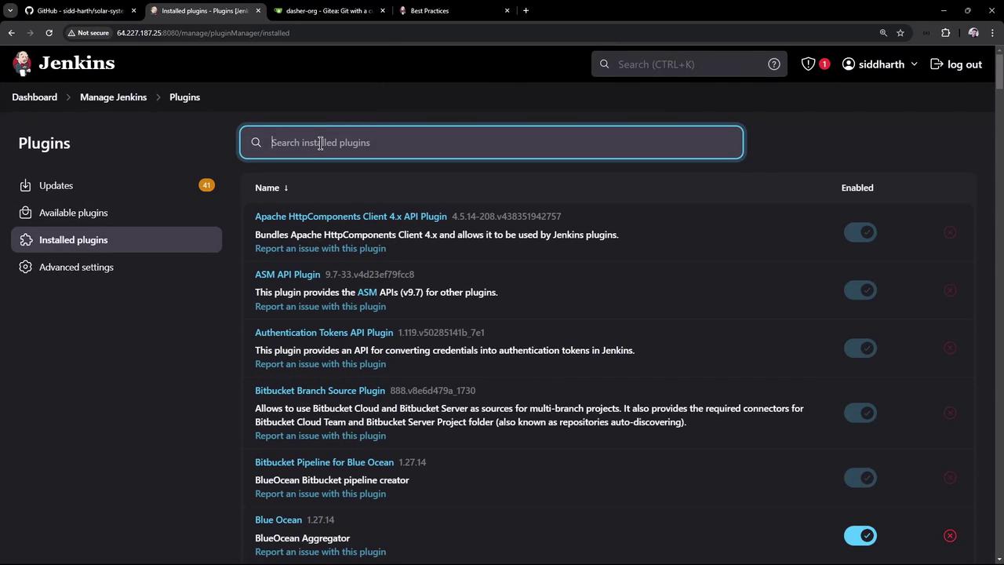Image resolution: width=1004 pixels, height=565 pixels.
Task: Switch to the GitHub solar-system browser tab
Action: click(80, 11)
